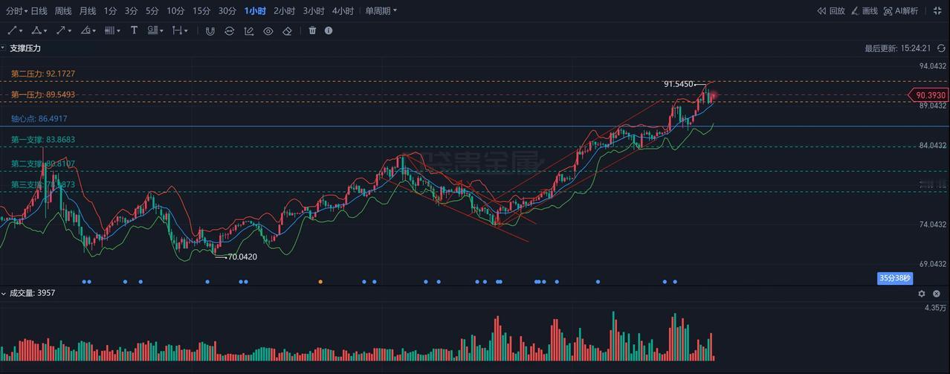Click the 最后更新: 15:24:21 timestamp
950x374 pixels.
(897, 48)
